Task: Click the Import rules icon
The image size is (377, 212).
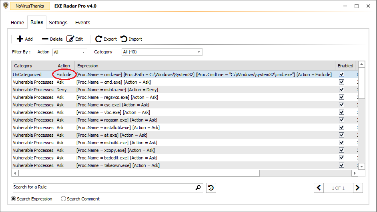Action: [x=124, y=39]
